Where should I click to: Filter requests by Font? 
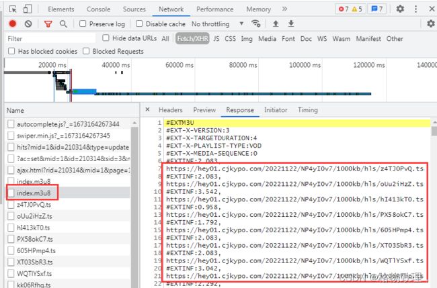click(x=288, y=39)
